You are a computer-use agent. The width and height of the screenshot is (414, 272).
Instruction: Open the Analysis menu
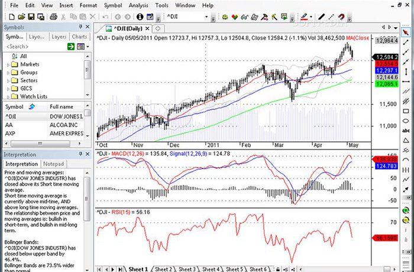pyautogui.click(x=138, y=5)
